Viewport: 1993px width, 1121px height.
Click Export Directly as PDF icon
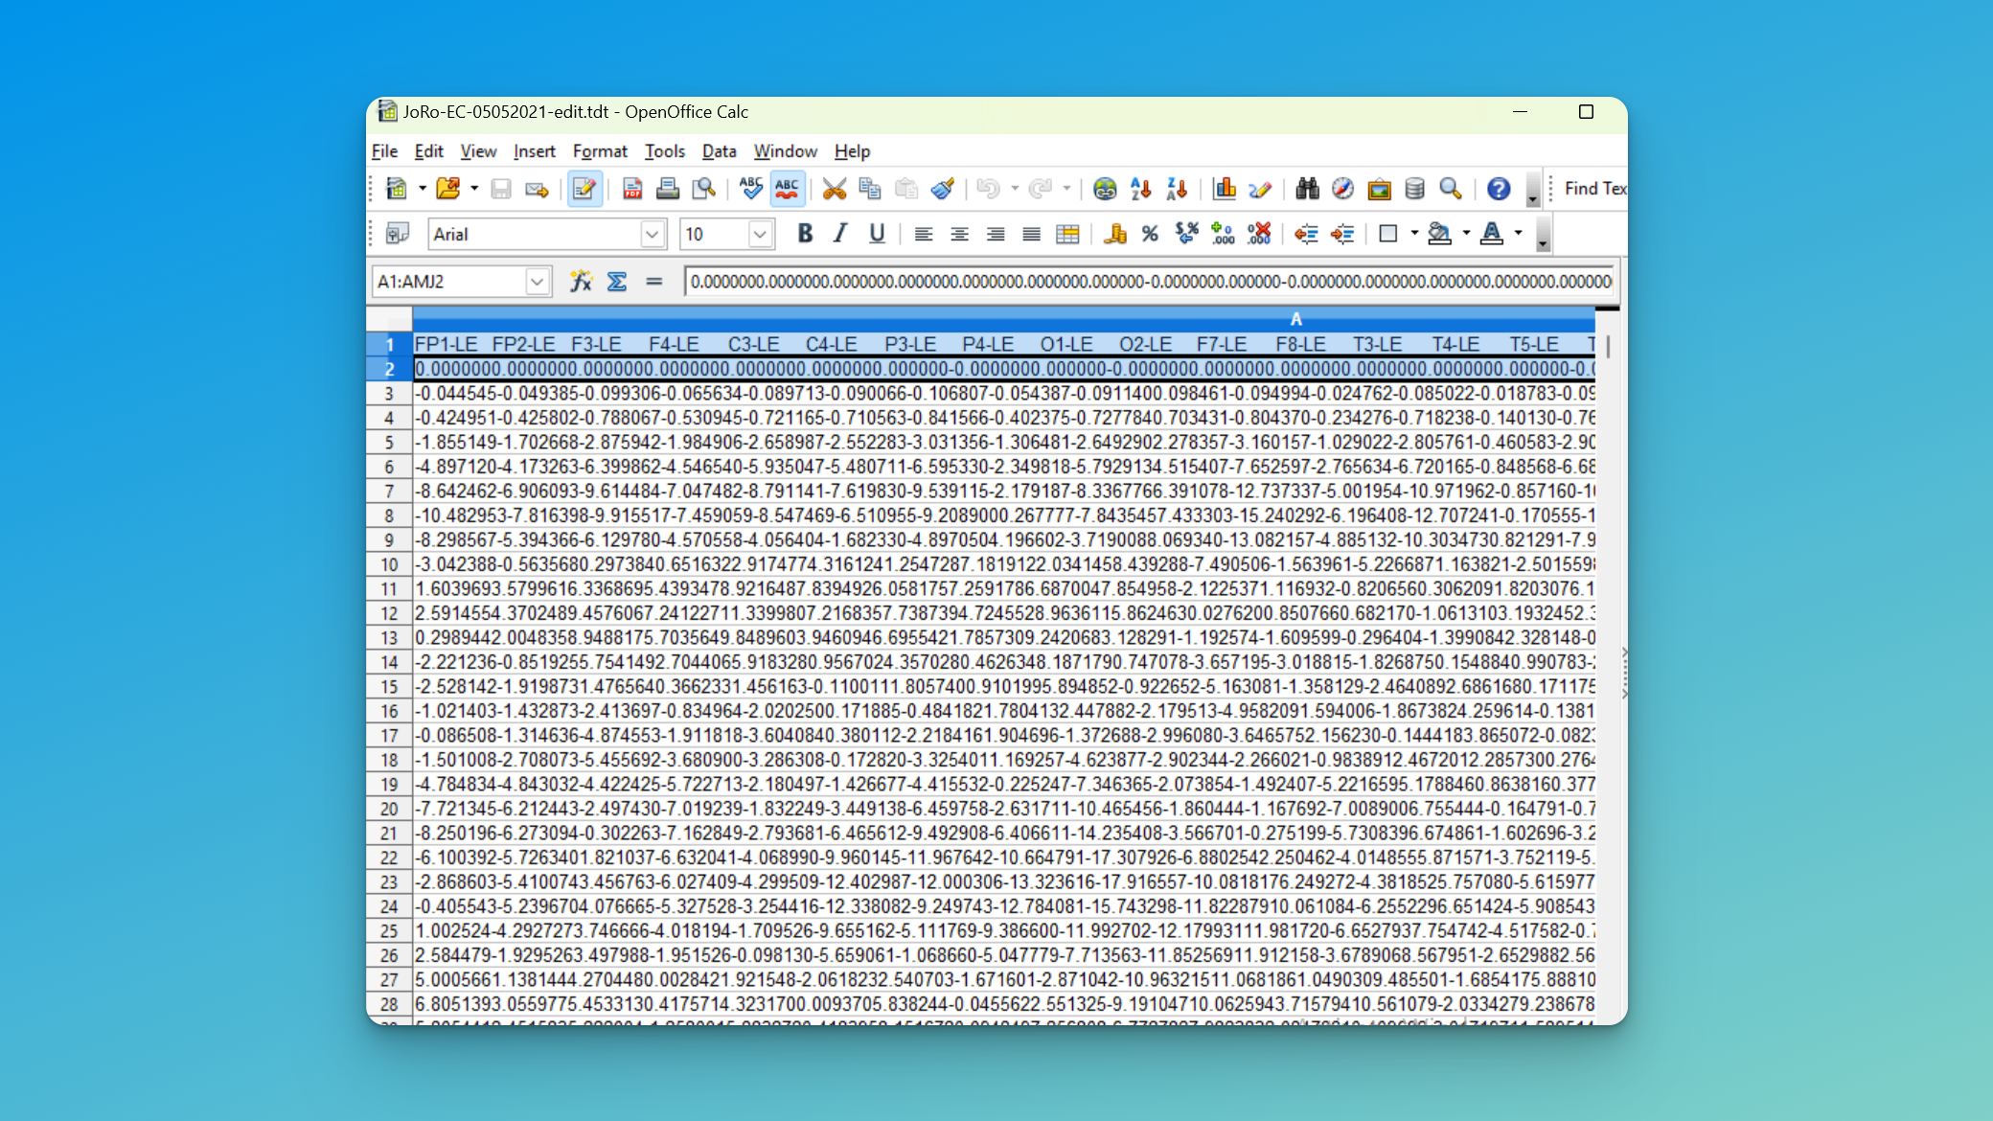click(x=632, y=189)
